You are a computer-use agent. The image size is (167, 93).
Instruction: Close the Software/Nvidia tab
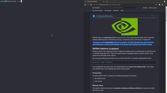pyautogui.click(x=104, y=2)
